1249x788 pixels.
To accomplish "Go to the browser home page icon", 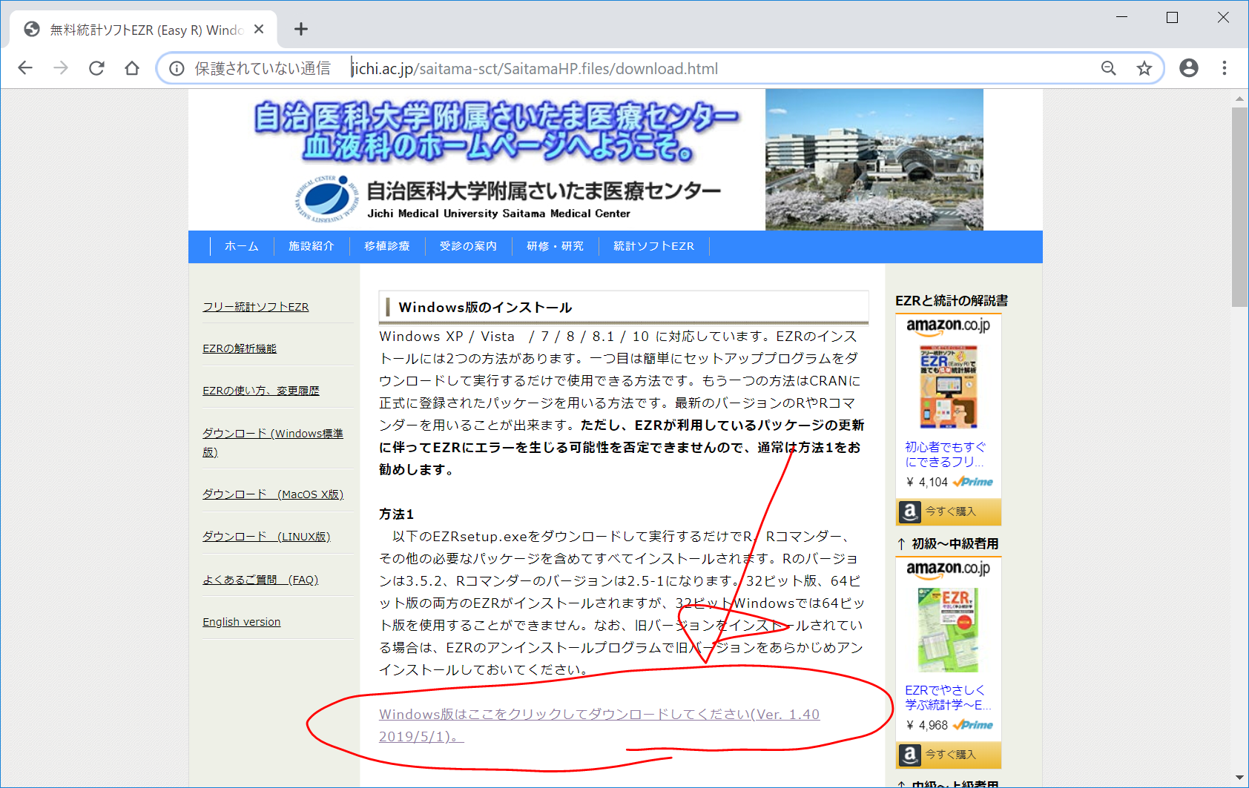I will [132, 68].
